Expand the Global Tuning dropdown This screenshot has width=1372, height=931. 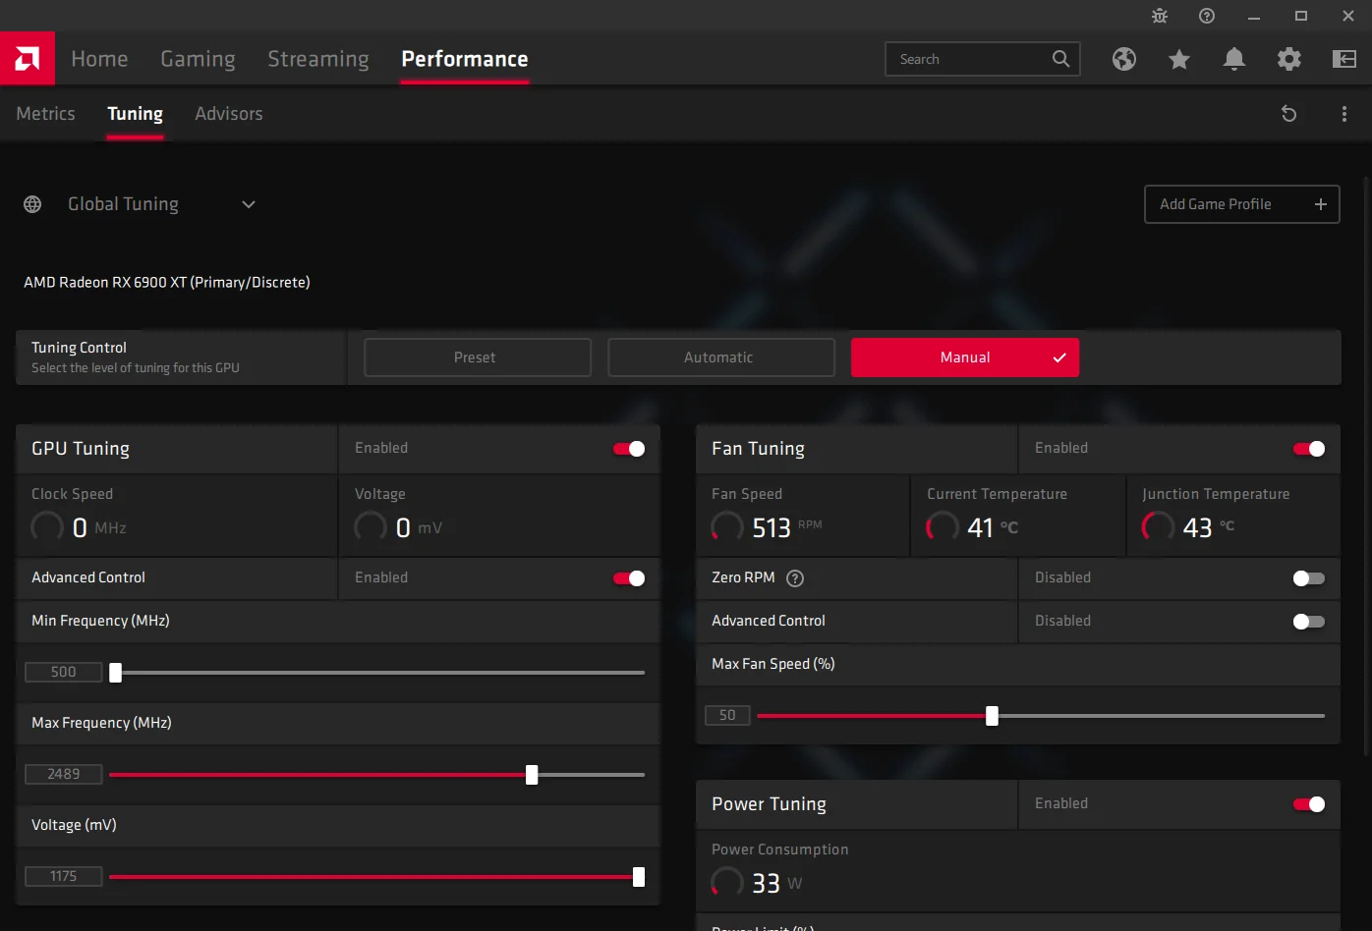pos(249,204)
